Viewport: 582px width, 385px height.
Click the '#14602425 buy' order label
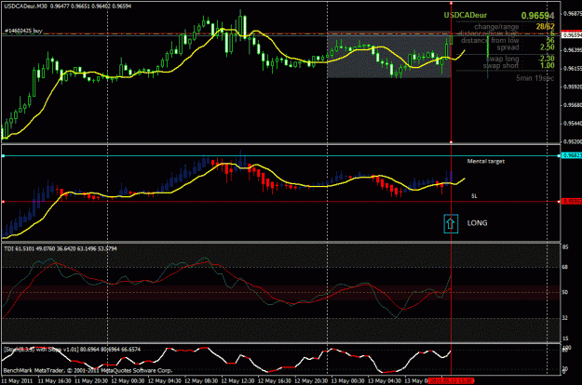[x=23, y=31]
